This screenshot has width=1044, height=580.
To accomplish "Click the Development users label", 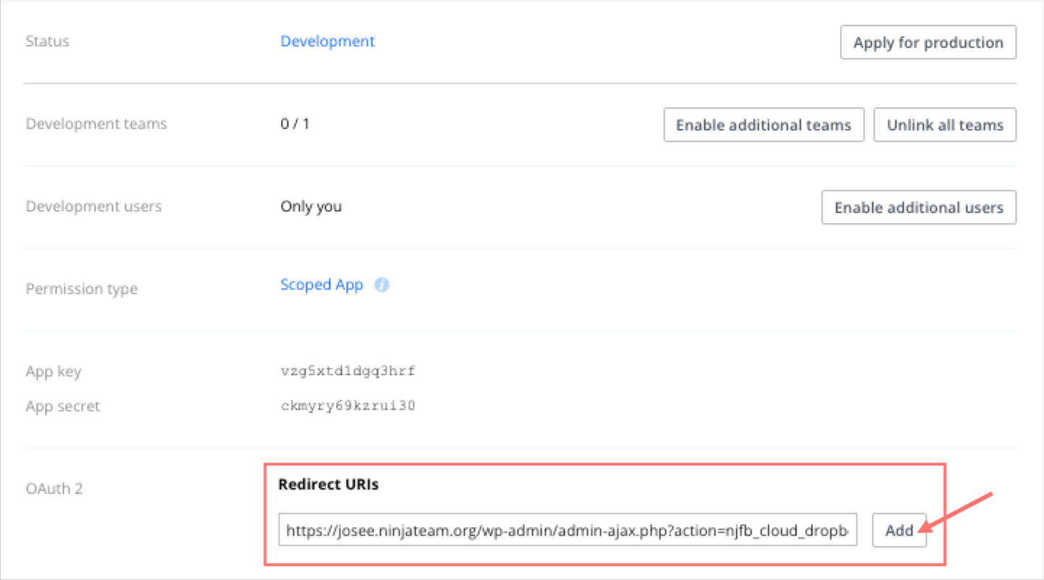I will pyautogui.click(x=93, y=206).
